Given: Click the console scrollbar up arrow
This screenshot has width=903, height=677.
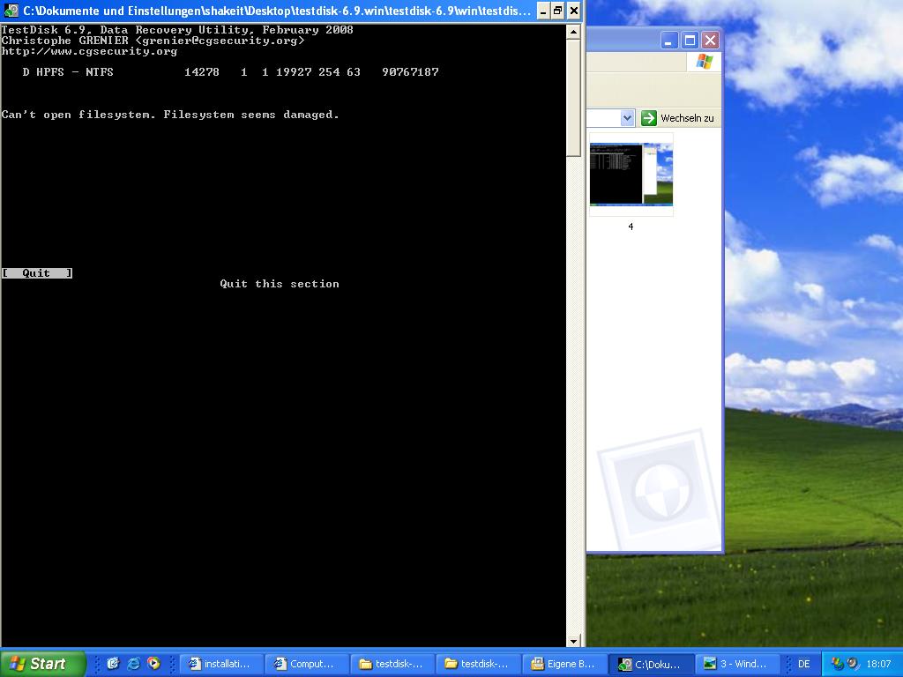Looking at the screenshot, I should (573, 32).
